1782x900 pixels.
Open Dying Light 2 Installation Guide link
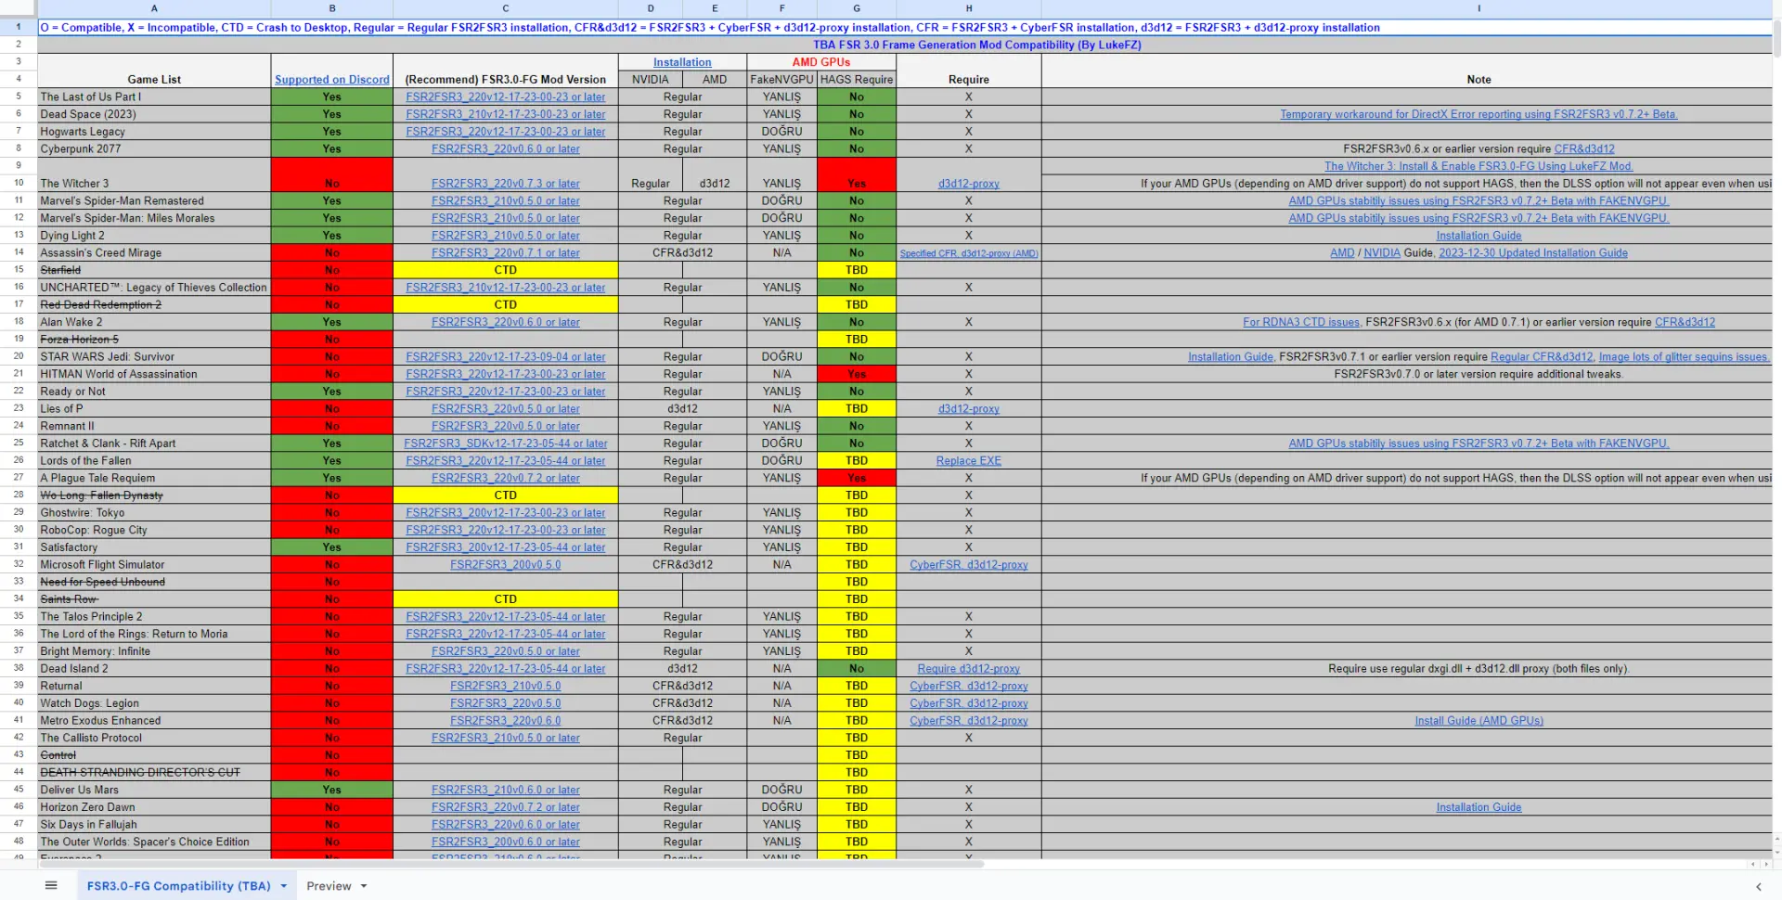1479,236
